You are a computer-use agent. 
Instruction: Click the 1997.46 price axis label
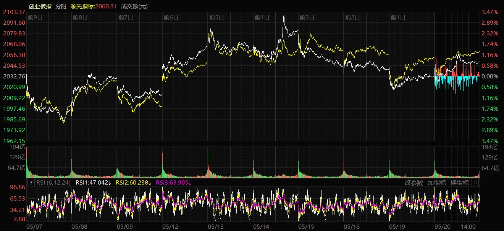[x=14, y=109]
